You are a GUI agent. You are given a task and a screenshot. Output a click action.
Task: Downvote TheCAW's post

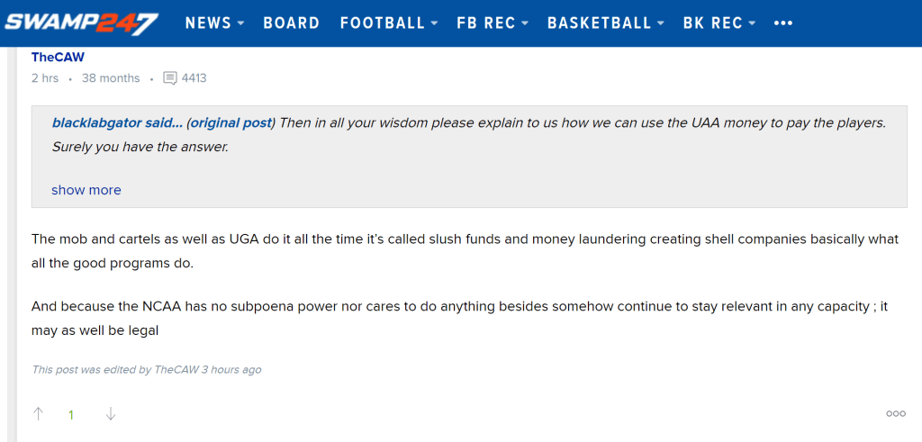tap(111, 414)
